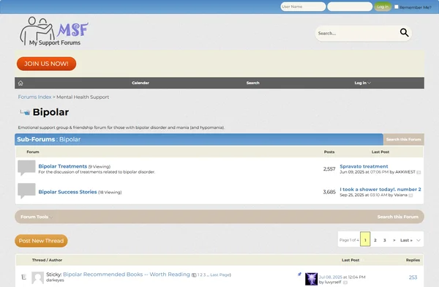Open darkeyes avatar thumbnail

(37, 277)
